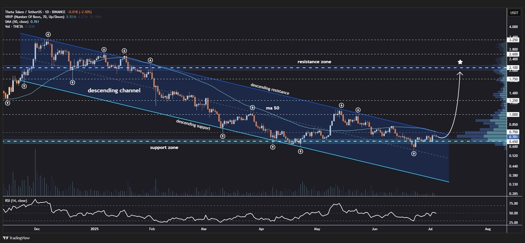Click the 2.100 price label on the axis
The width and height of the screenshot is (525, 243).
click(514, 68)
